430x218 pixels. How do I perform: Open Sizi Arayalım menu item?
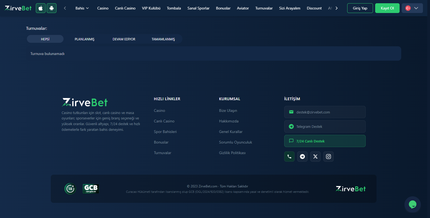290,8
